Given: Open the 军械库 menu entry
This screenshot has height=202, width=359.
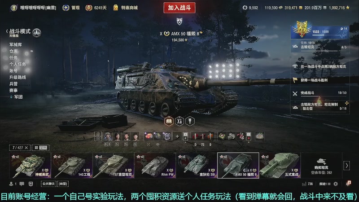Looking at the screenshot, I should pyautogui.click(x=16, y=44).
